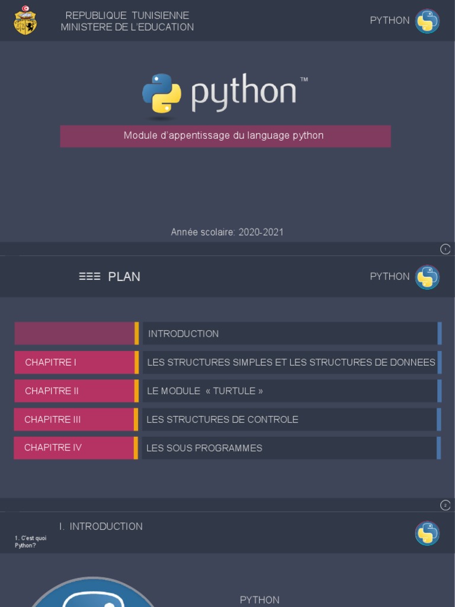The image size is (455, 607).
Task: Click the slide number 1 circle
Action: [446, 249]
